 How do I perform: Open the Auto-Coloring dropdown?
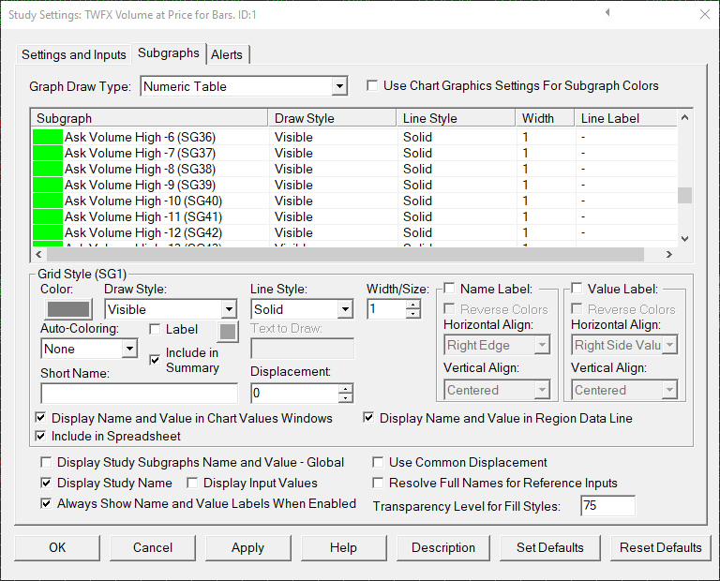coord(129,349)
